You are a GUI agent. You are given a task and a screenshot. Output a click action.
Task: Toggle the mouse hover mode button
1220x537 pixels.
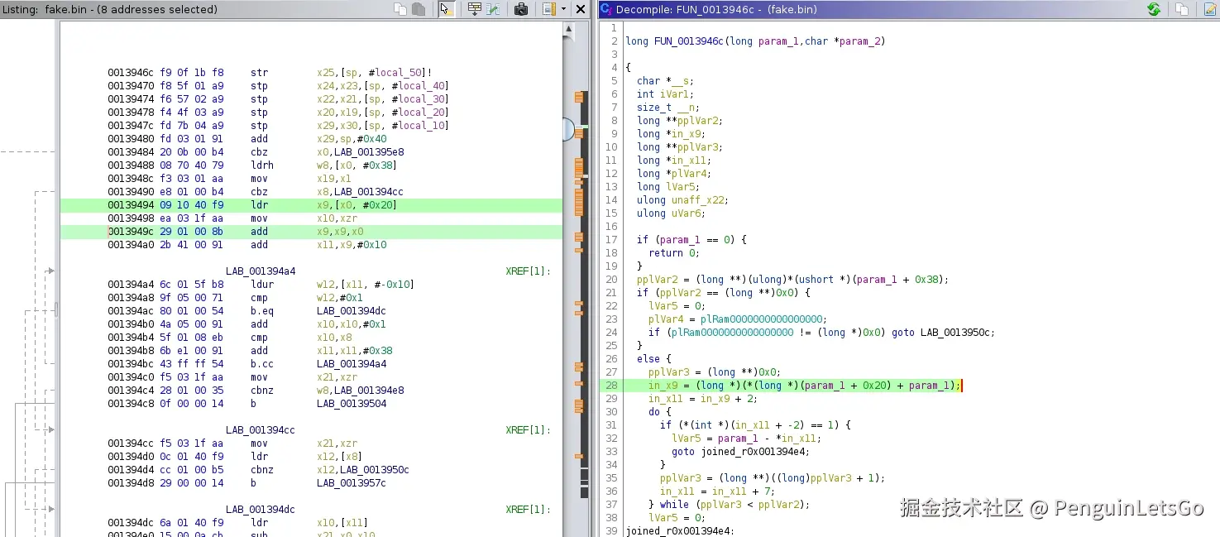[x=447, y=9]
